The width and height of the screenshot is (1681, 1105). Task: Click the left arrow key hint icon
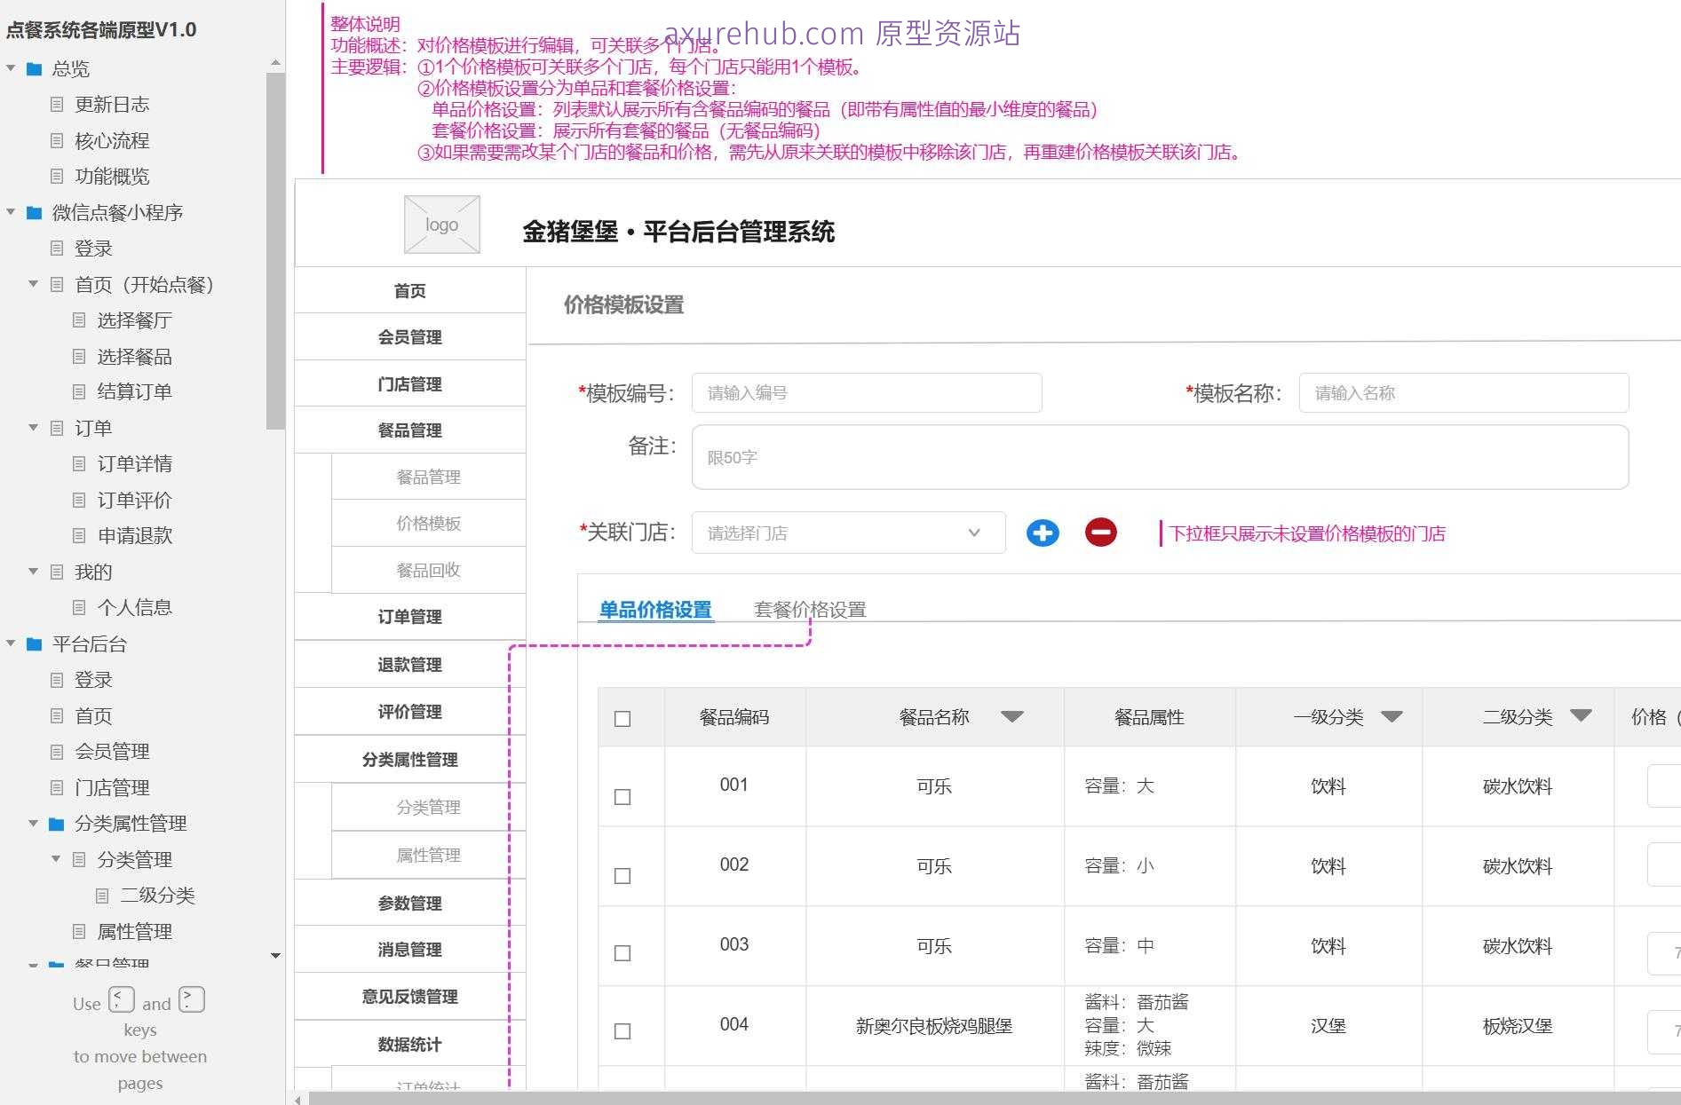coord(122,999)
